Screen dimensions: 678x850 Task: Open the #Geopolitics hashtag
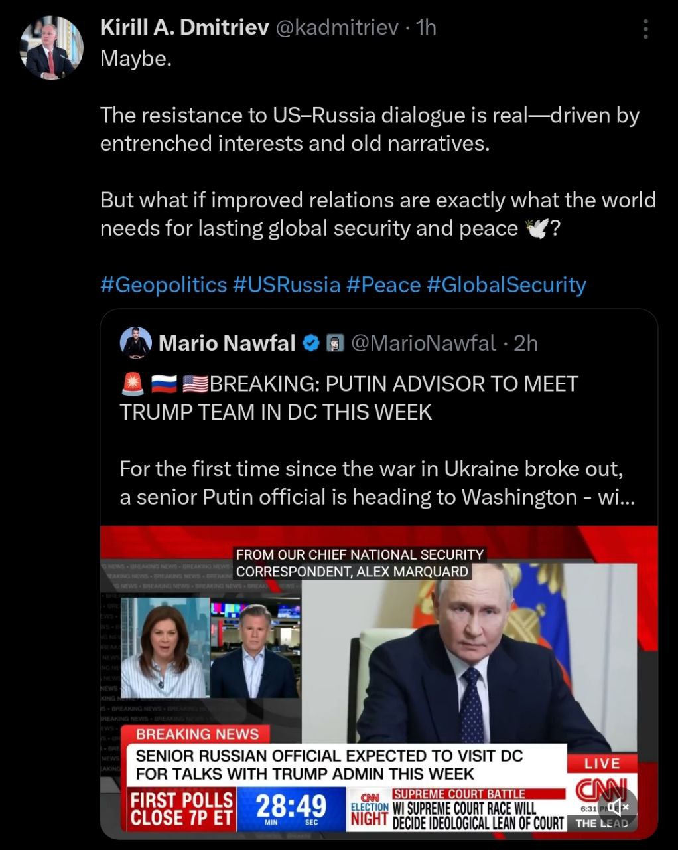coord(164,285)
